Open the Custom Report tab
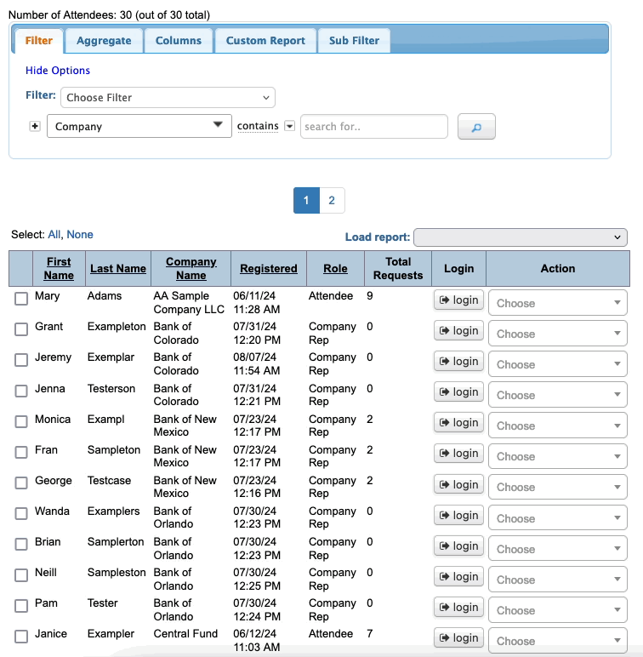Screen dimensions: 643x657 click(x=265, y=40)
